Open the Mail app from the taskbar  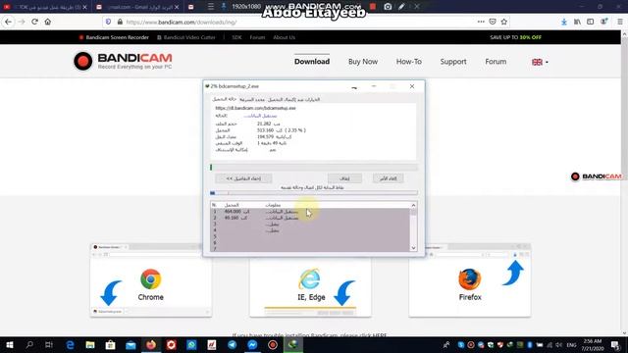(x=131, y=344)
